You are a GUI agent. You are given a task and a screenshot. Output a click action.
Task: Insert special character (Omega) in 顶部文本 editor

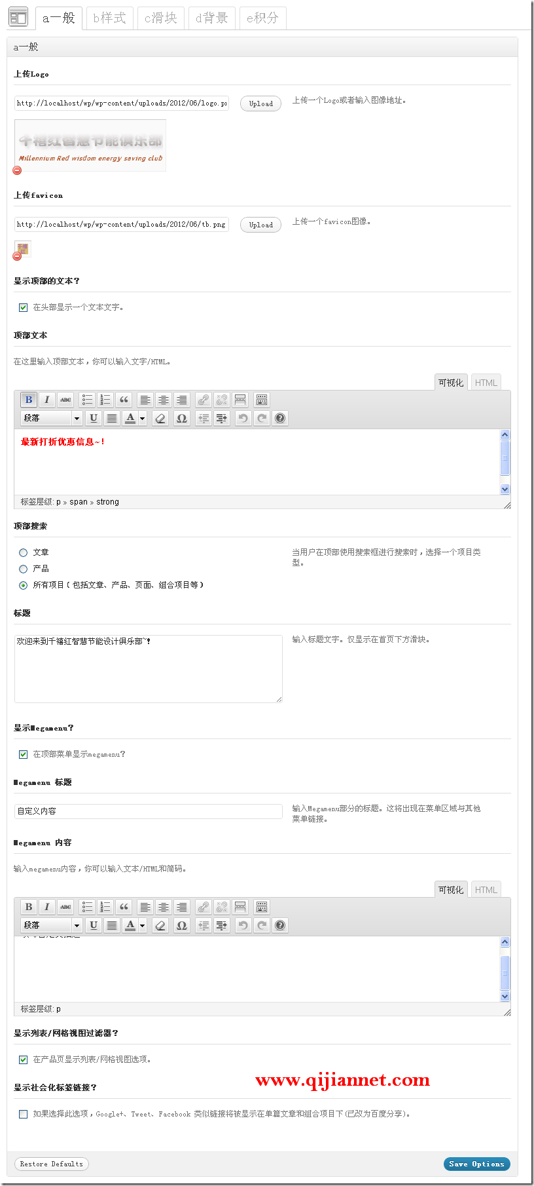182,418
